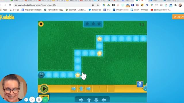The image size is (184, 103).
Task: Open the Apps bookmark
Action: [4, 10]
